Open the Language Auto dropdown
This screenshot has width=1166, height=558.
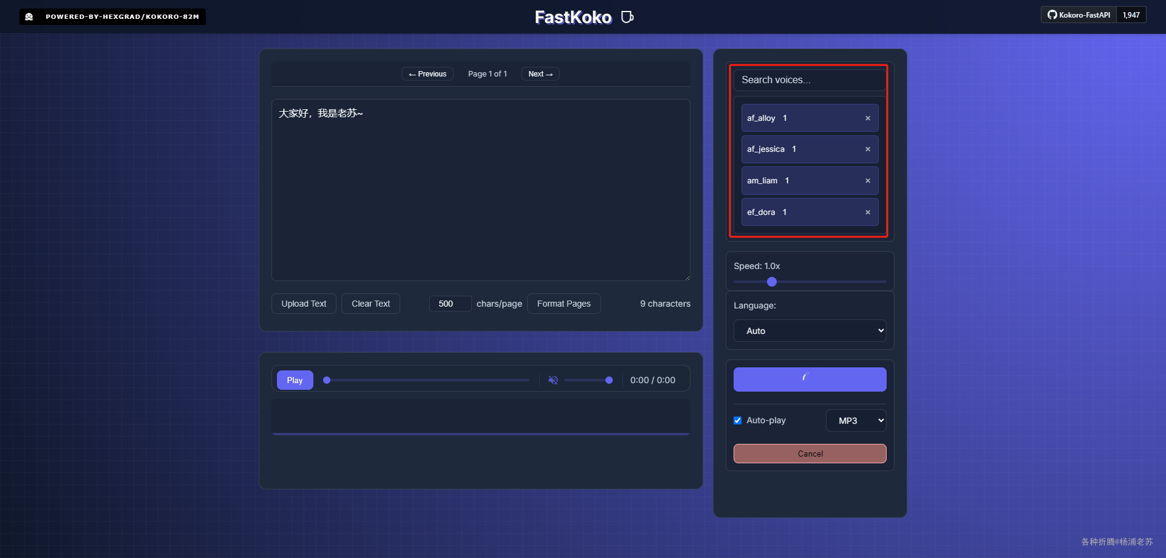810,331
